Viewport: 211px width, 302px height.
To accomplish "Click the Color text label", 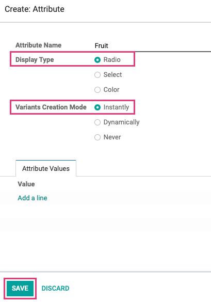I will (111, 89).
